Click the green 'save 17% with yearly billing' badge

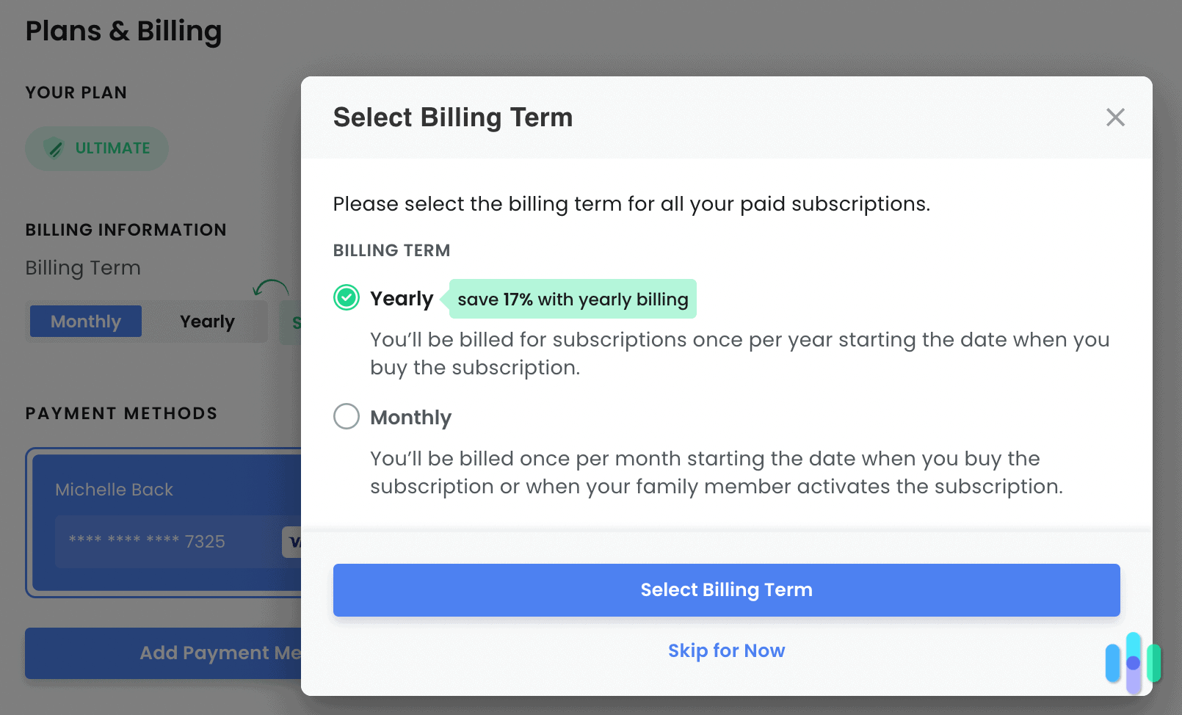[572, 299]
